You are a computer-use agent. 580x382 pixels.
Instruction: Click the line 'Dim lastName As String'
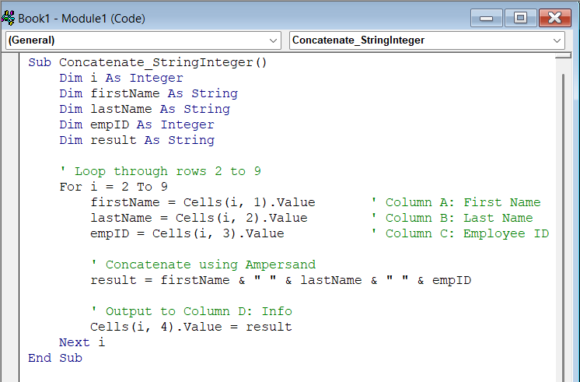(x=145, y=109)
